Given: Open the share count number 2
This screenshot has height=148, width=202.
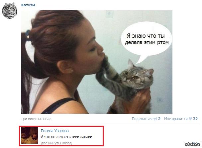Looking at the screenshot, I should (x=159, y=119).
